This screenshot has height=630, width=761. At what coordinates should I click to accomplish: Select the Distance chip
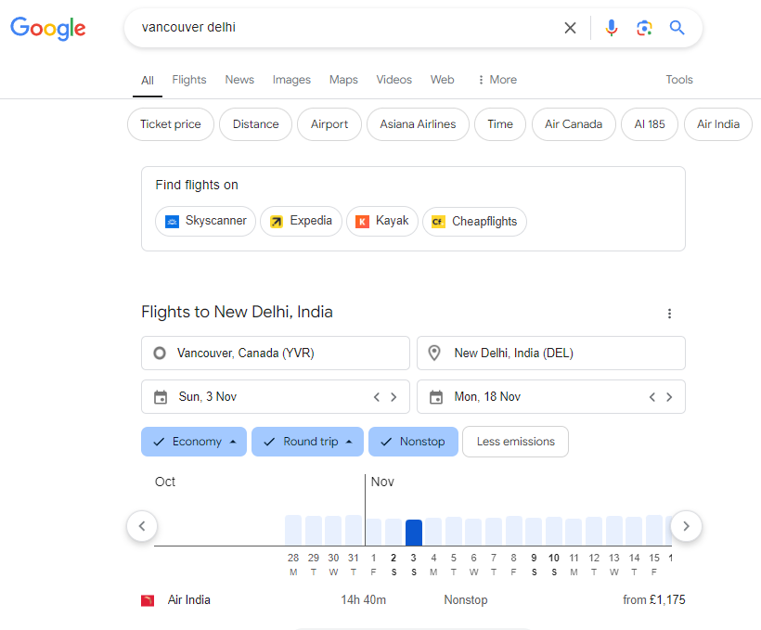pyautogui.click(x=256, y=124)
